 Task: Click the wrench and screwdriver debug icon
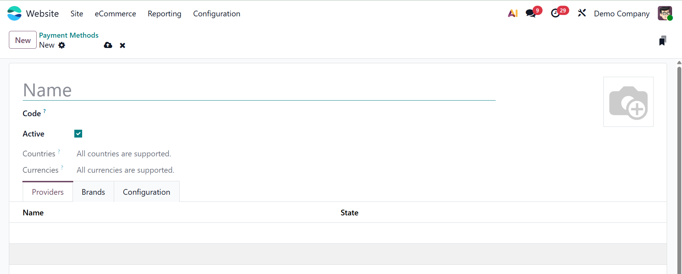click(x=582, y=14)
